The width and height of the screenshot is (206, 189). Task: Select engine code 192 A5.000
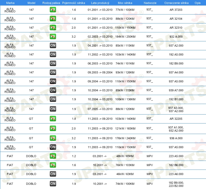pyautogui.click(x=176, y=54)
